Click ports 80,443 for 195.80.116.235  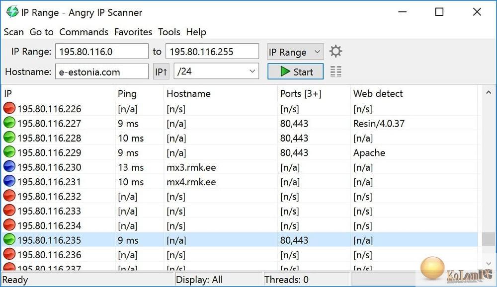pyautogui.click(x=294, y=240)
